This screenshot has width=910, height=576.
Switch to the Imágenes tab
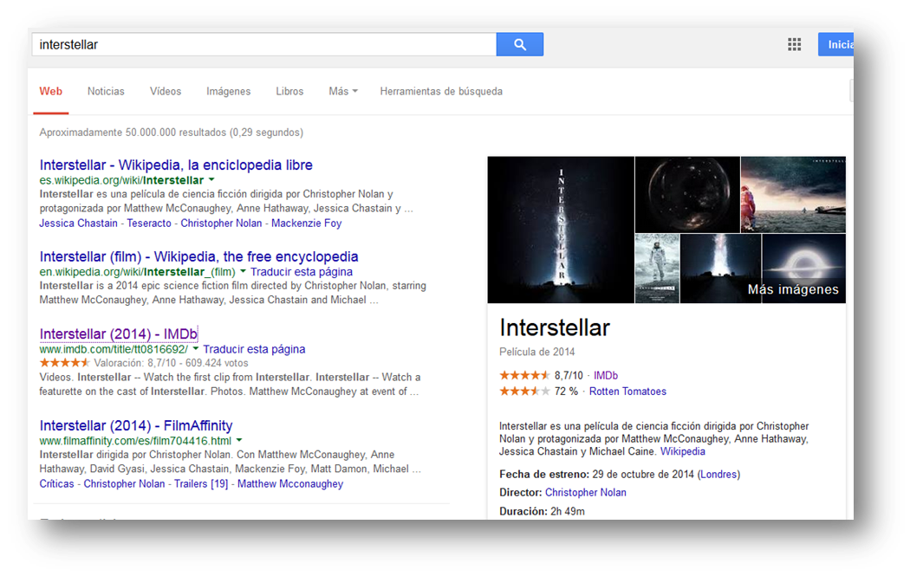coord(229,91)
